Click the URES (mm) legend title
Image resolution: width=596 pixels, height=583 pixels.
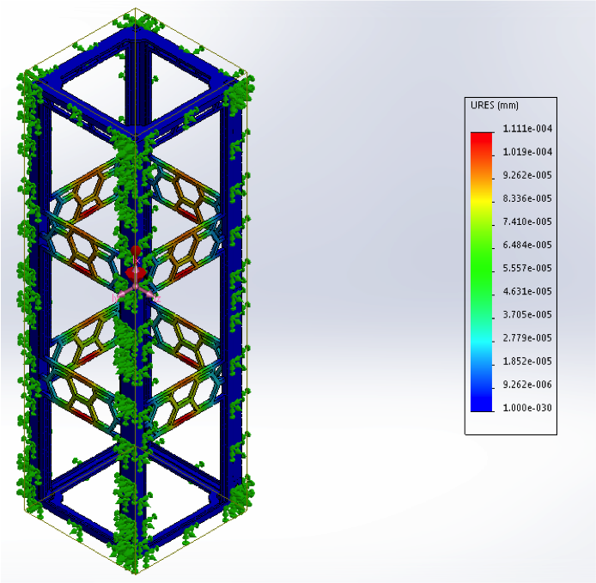click(x=494, y=106)
